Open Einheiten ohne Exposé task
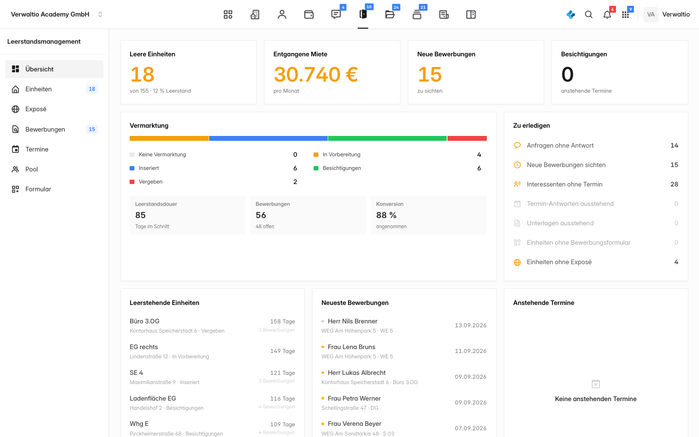The height and width of the screenshot is (437, 699). click(596, 262)
